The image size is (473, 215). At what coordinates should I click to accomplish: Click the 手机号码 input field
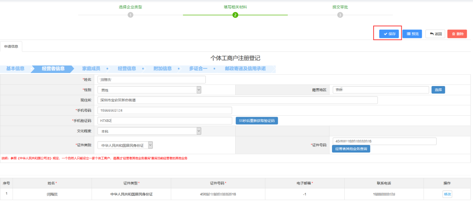[x=165, y=111]
